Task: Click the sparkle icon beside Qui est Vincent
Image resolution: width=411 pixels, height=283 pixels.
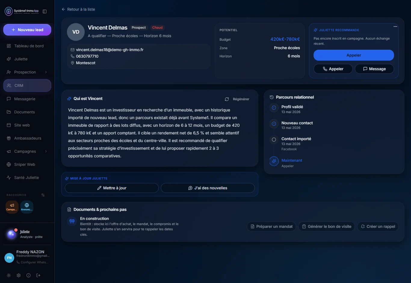Action: click(x=70, y=99)
